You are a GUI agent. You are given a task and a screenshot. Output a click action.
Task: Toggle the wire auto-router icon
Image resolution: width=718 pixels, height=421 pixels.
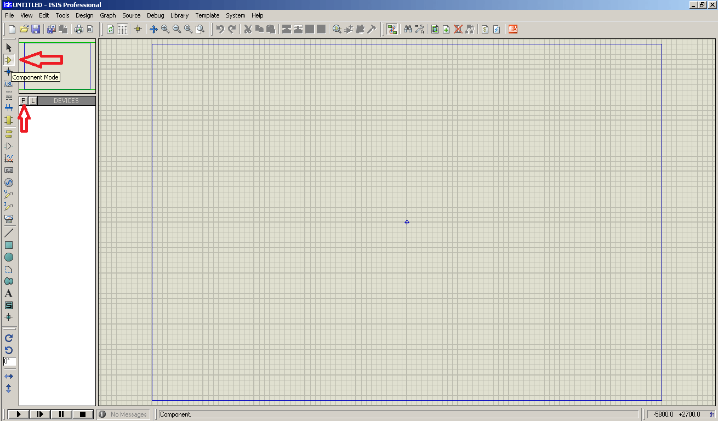tap(392, 29)
